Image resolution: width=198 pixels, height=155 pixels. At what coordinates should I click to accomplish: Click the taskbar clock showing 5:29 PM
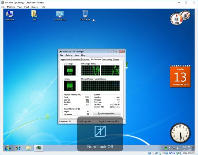[186, 148]
